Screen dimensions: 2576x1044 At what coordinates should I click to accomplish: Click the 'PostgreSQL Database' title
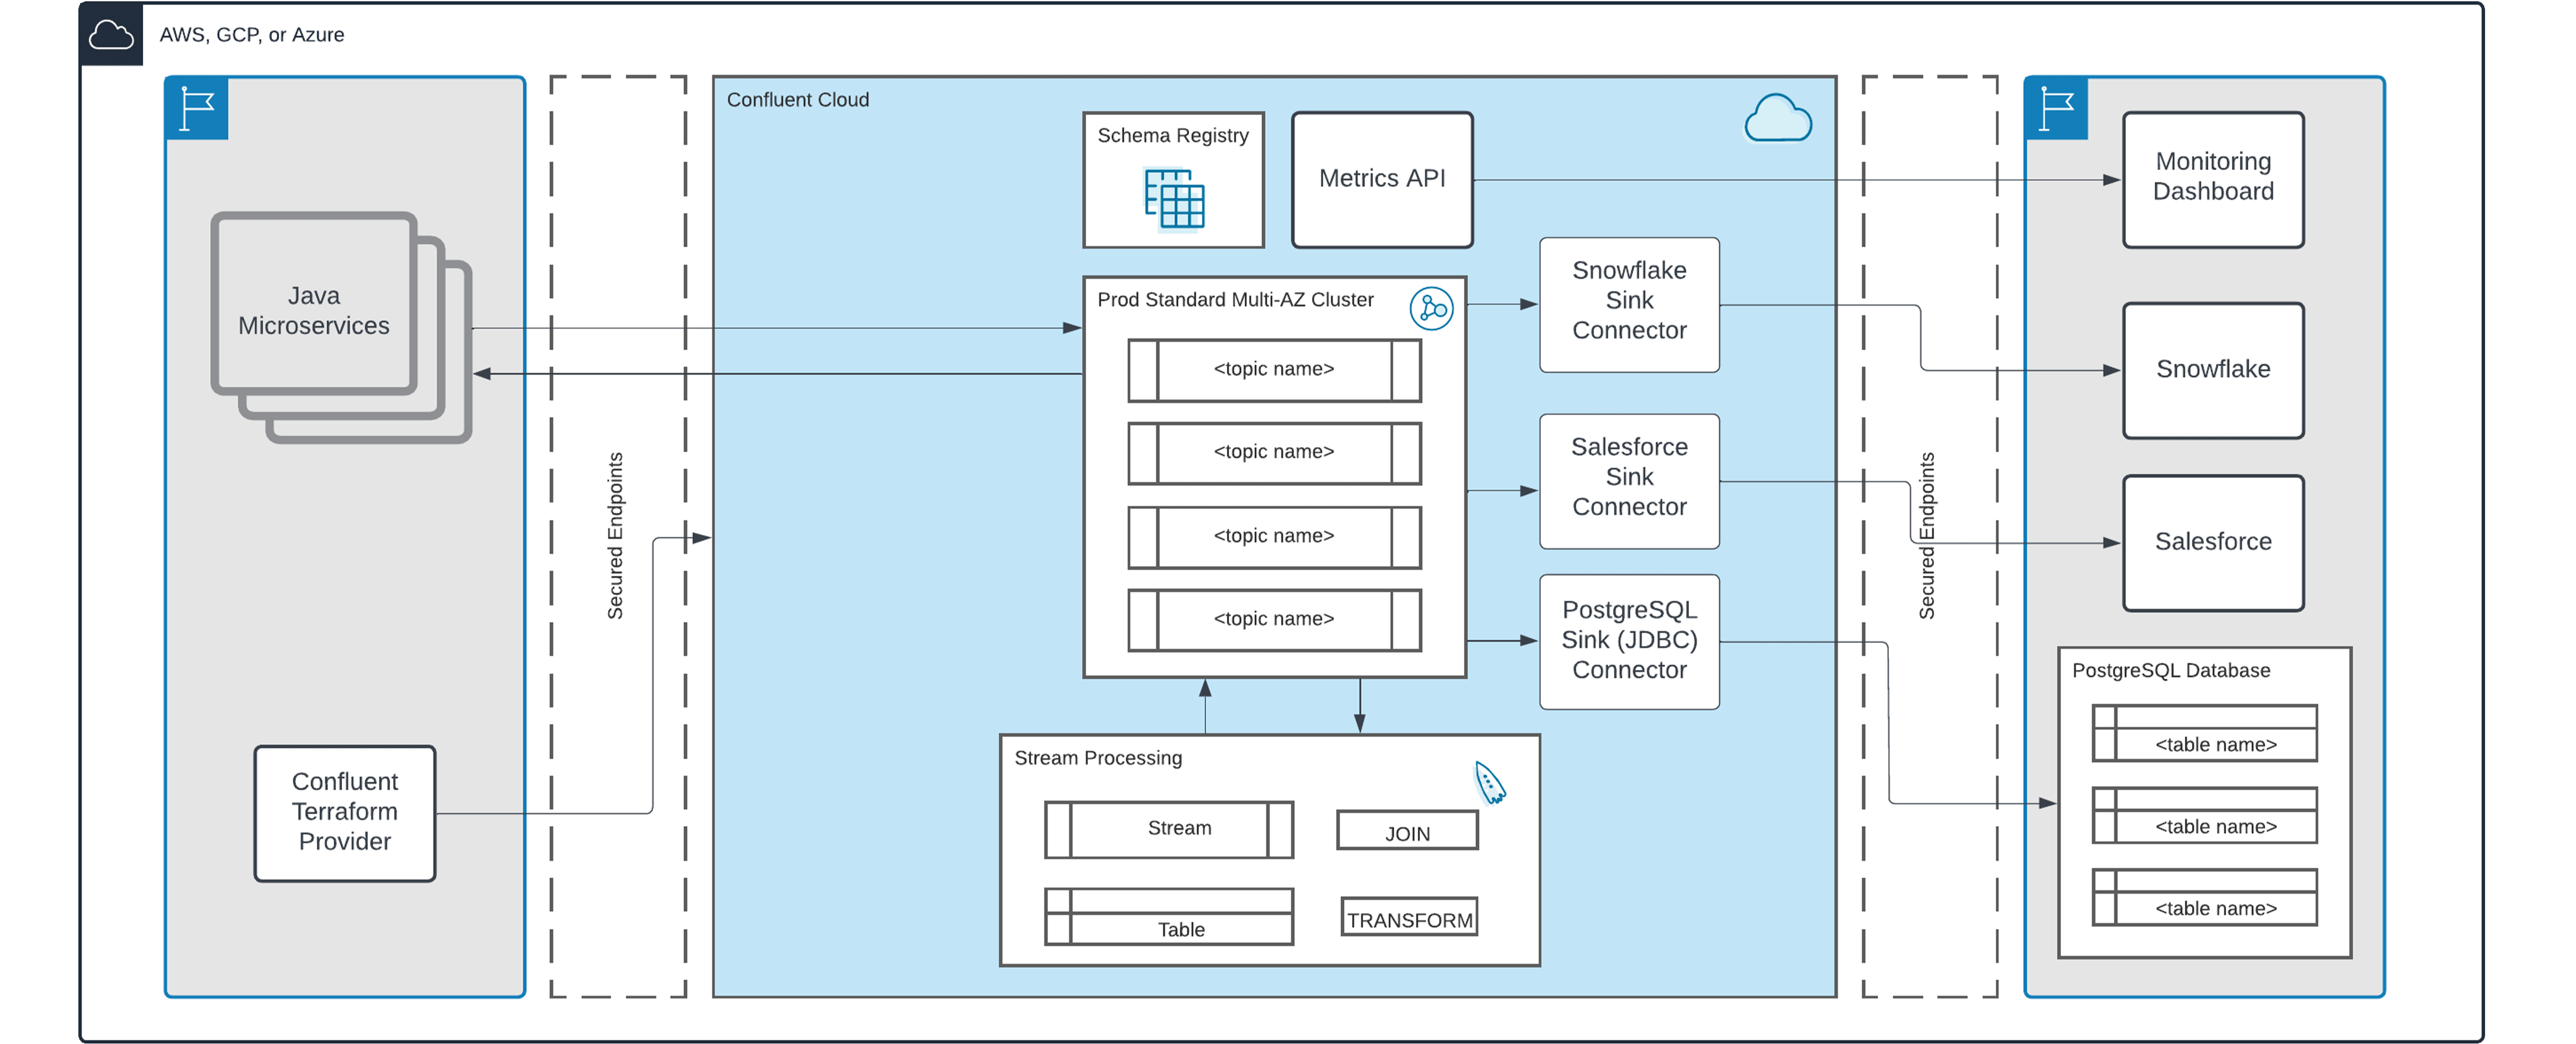click(2170, 670)
